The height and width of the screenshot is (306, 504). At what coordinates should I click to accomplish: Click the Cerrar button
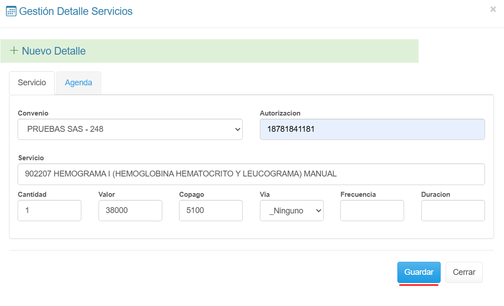[x=464, y=273]
